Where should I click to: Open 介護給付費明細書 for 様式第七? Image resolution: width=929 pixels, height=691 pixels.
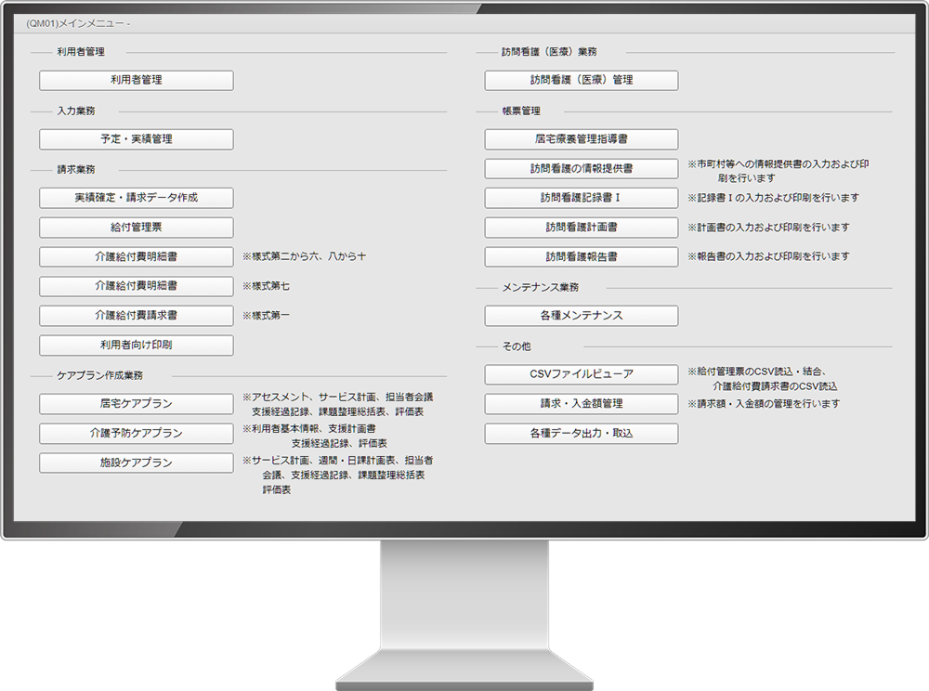135,286
